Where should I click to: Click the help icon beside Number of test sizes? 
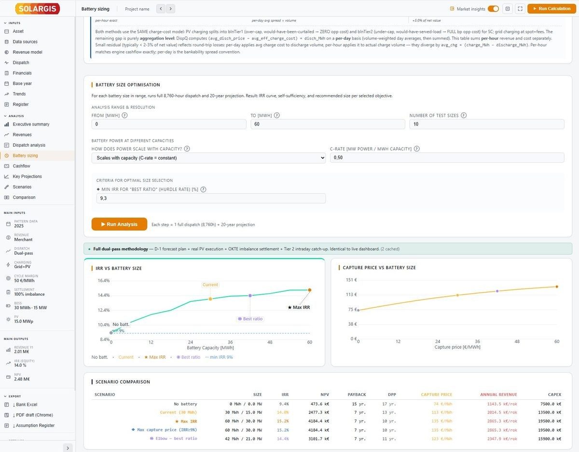[463, 115]
